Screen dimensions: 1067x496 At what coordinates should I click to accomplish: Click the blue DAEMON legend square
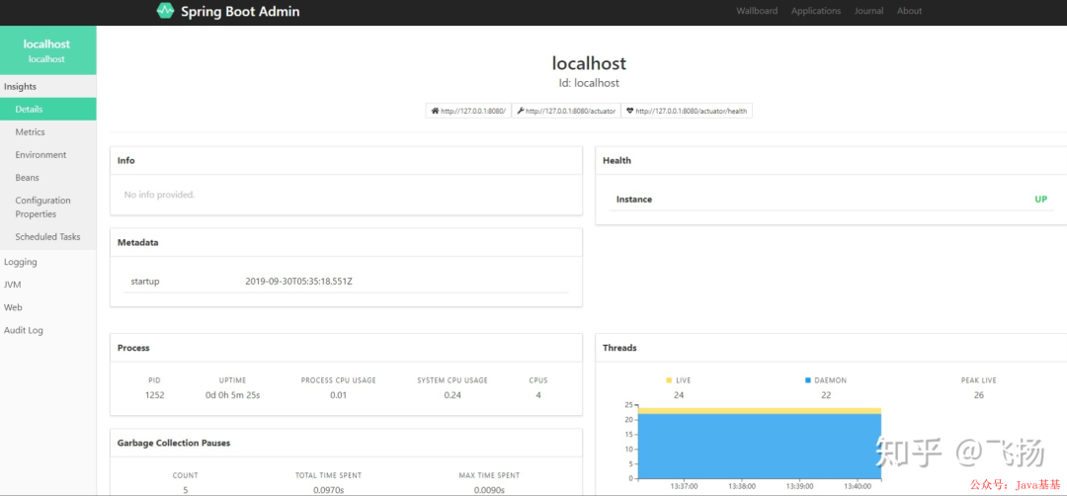[808, 380]
